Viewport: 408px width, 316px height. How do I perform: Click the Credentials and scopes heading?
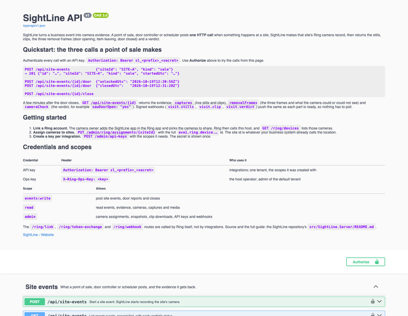tap(57, 147)
